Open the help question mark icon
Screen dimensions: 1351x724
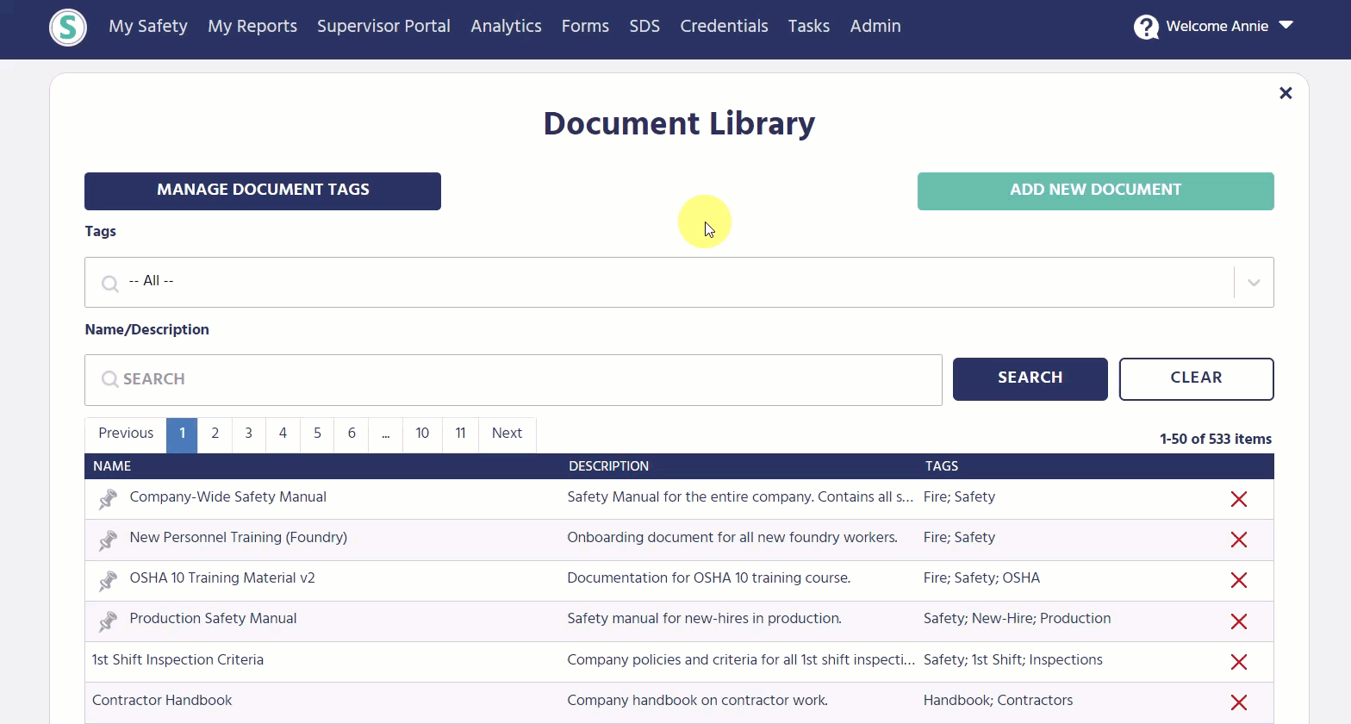tap(1146, 27)
